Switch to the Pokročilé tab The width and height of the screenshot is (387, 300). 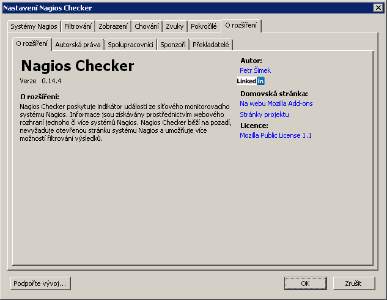204,26
